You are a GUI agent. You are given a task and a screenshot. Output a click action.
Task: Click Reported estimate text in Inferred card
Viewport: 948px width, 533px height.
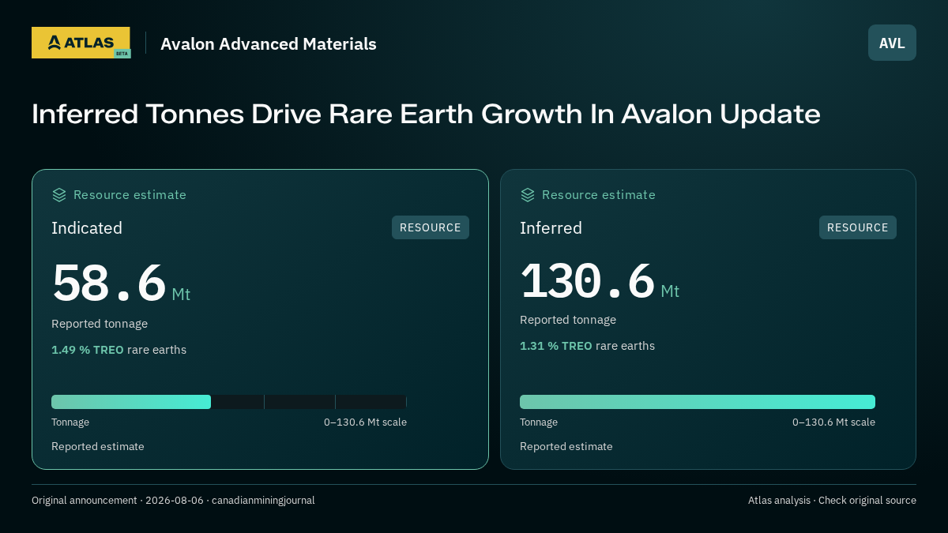(566, 447)
